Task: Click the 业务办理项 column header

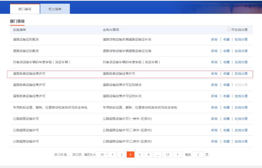Action: pyautogui.click(x=111, y=29)
